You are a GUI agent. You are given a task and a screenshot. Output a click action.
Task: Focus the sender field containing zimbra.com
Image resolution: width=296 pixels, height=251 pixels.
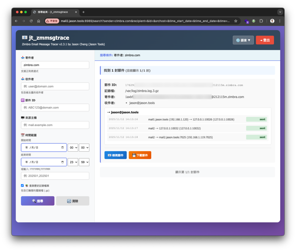(x=55, y=65)
